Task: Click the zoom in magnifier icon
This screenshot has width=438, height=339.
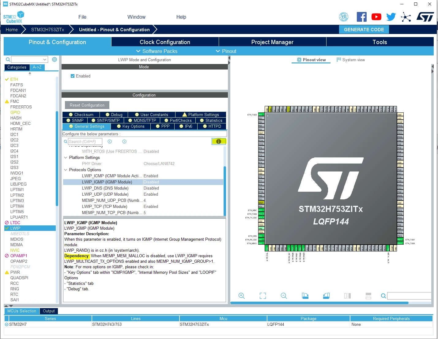Action: point(242,296)
